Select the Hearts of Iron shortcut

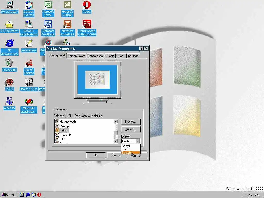(x=29, y=85)
